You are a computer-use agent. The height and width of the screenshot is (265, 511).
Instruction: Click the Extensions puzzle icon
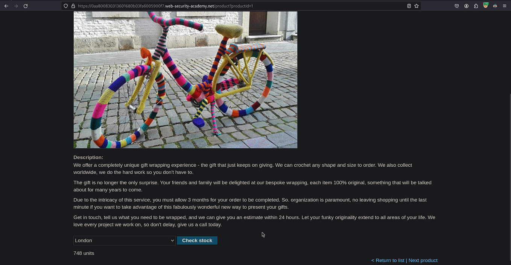pos(475,6)
